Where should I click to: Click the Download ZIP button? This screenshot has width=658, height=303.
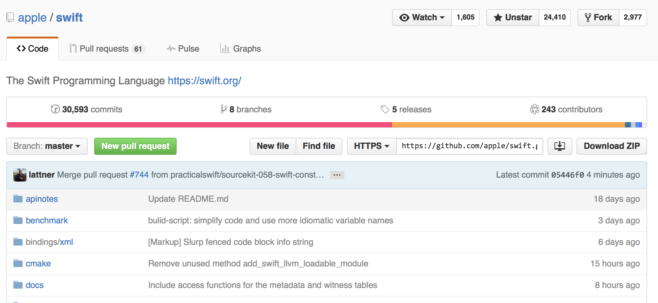[612, 146]
